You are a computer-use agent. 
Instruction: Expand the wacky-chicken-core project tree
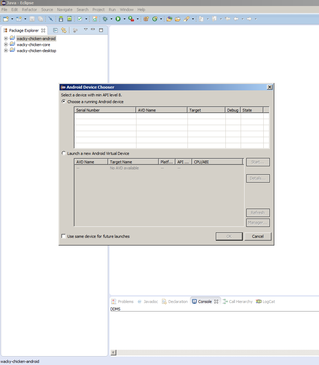click(6, 45)
